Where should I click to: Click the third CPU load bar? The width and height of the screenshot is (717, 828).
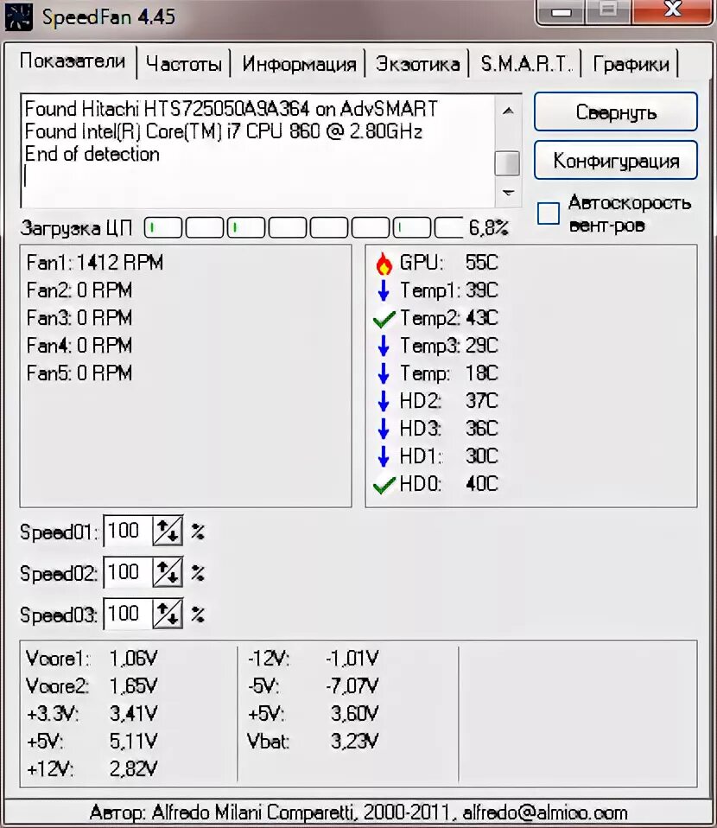(x=246, y=227)
